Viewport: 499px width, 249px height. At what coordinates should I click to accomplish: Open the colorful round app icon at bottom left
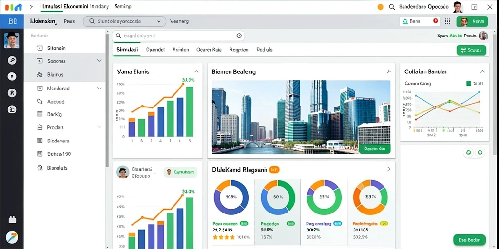click(x=12, y=237)
